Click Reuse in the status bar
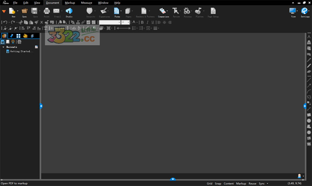 click(253, 183)
